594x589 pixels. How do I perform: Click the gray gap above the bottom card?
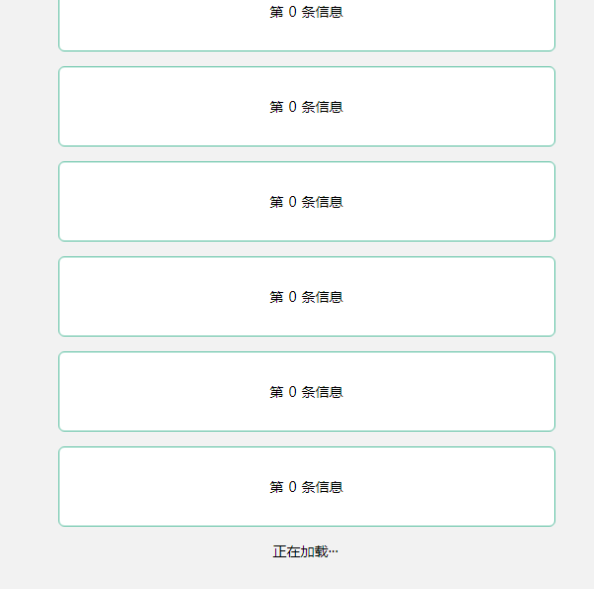(307, 440)
